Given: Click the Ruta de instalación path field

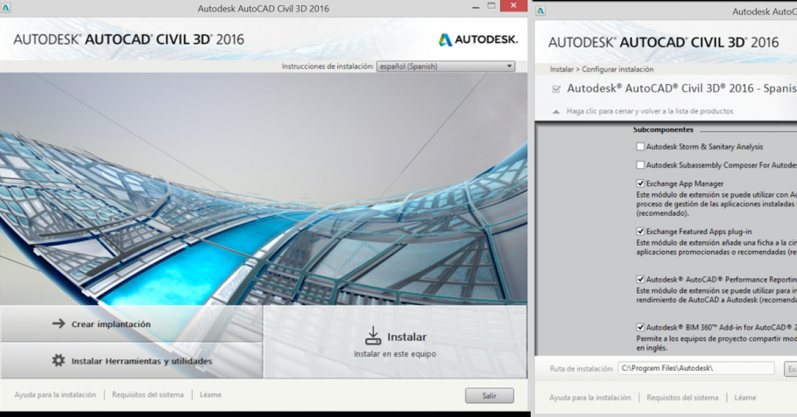Looking at the screenshot, I should (x=695, y=368).
